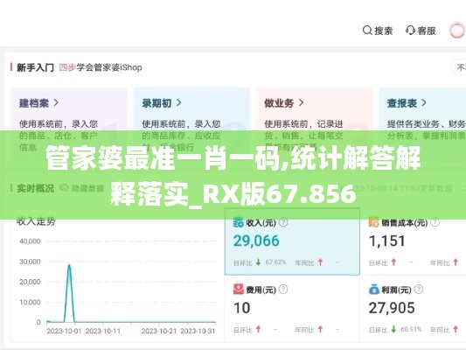The width and height of the screenshot is (466, 350).
Task: Click the 搜索 text link
Action: click(384, 31)
